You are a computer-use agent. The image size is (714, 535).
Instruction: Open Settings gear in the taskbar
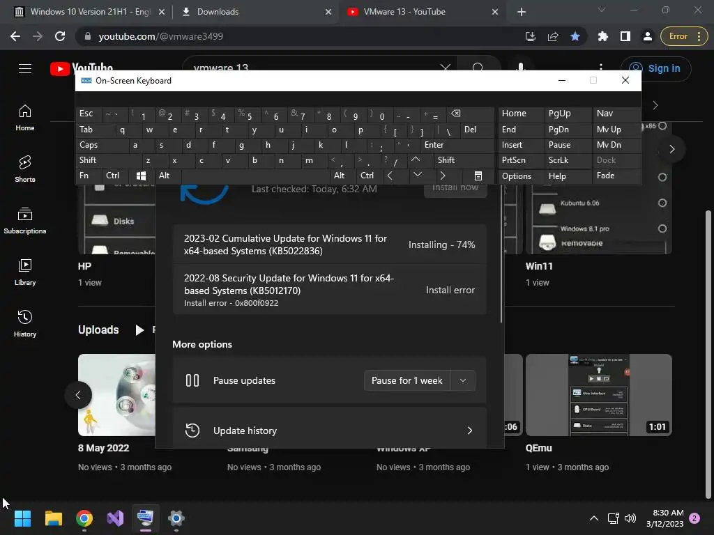click(x=176, y=518)
